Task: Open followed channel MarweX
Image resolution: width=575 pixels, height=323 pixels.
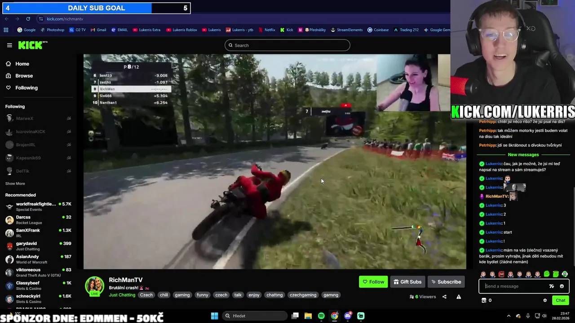Action: [x=38, y=118]
